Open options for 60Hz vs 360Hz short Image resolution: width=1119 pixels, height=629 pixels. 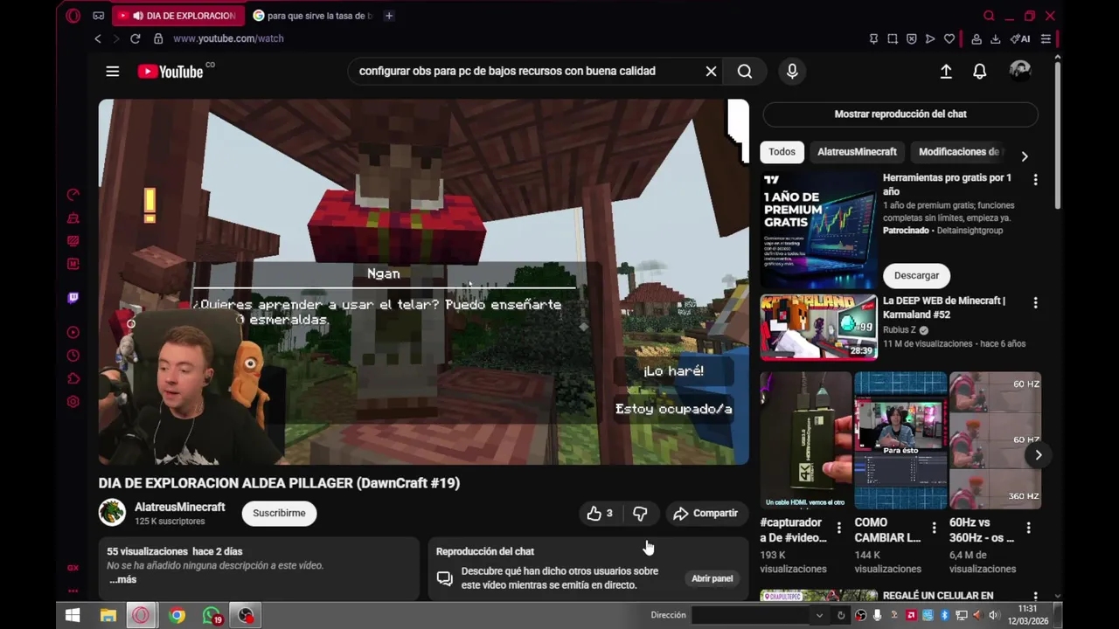pyautogui.click(x=1029, y=528)
